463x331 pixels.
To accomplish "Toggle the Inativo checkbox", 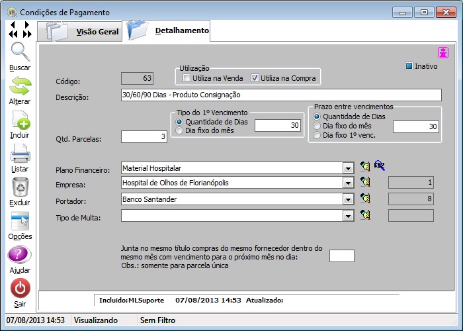I will coord(409,66).
